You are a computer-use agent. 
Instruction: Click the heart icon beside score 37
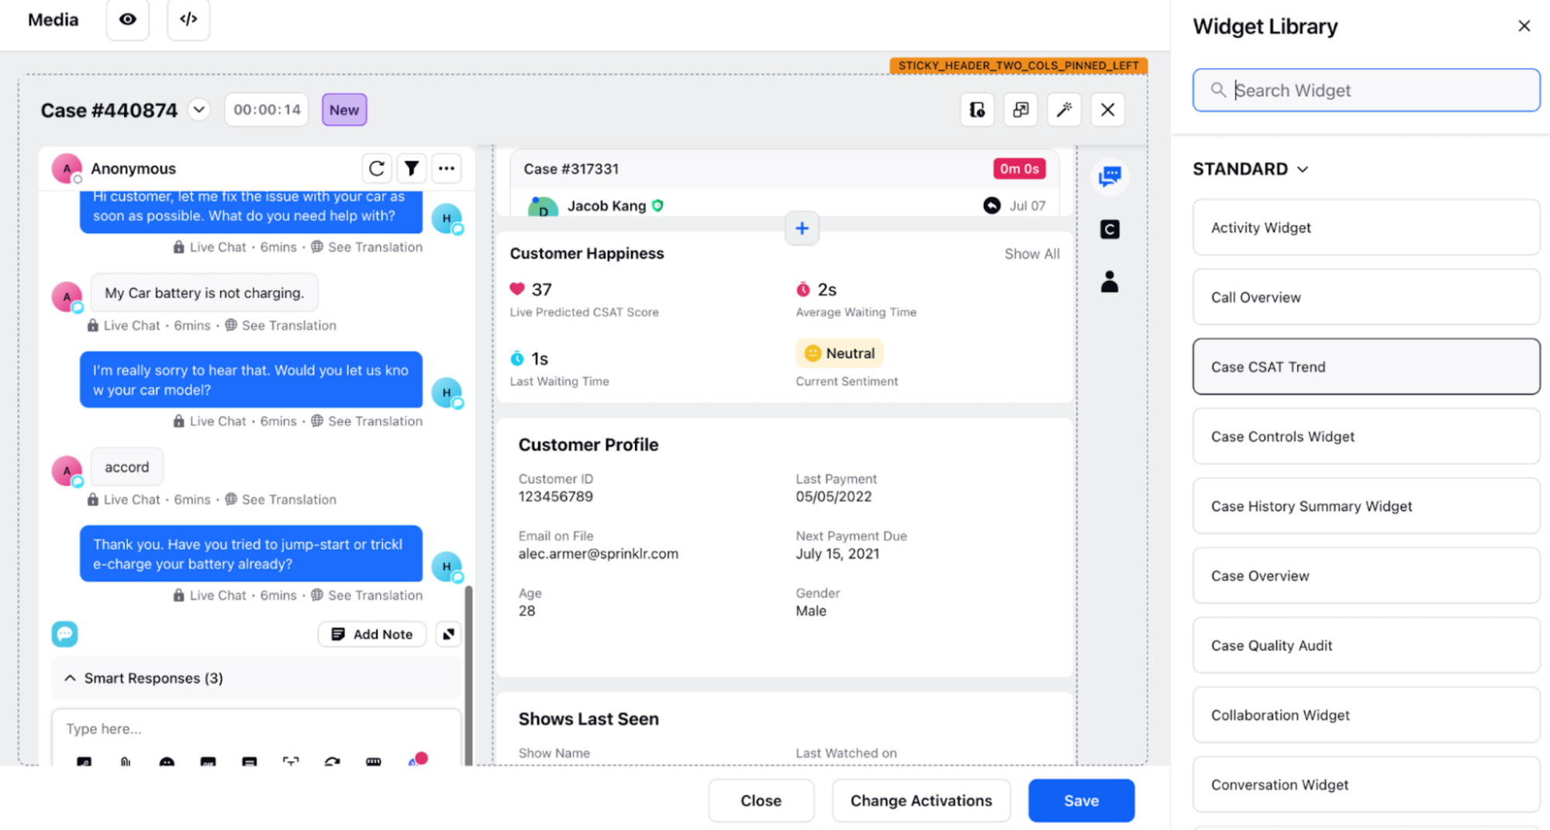point(517,289)
